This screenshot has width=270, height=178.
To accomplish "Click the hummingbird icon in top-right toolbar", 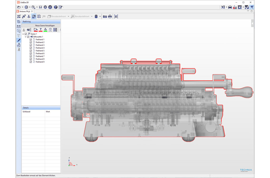I will pyautogui.click(x=252, y=7).
